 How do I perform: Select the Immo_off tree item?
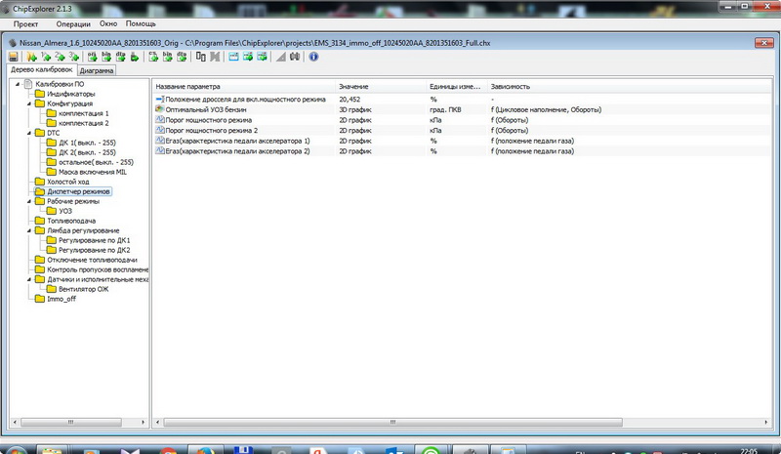click(61, 299)
